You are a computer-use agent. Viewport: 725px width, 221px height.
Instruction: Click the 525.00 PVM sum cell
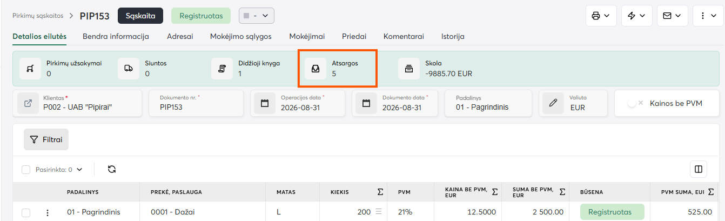[x=684, y=212]
